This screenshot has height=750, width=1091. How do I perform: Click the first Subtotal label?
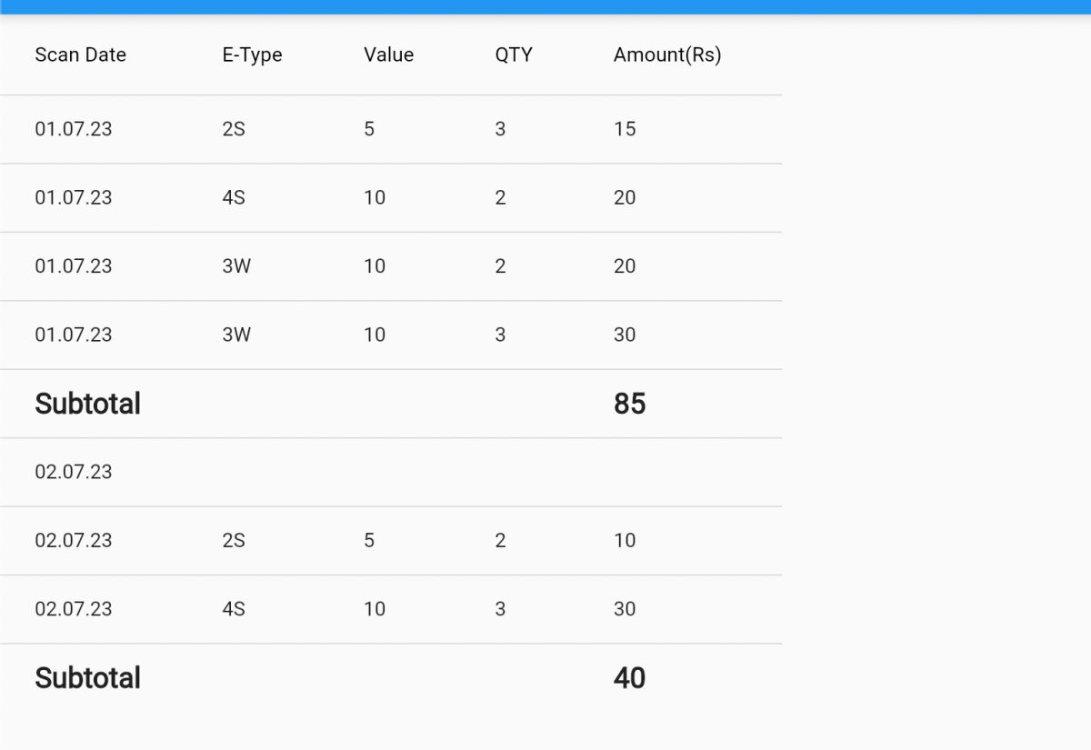87,404
